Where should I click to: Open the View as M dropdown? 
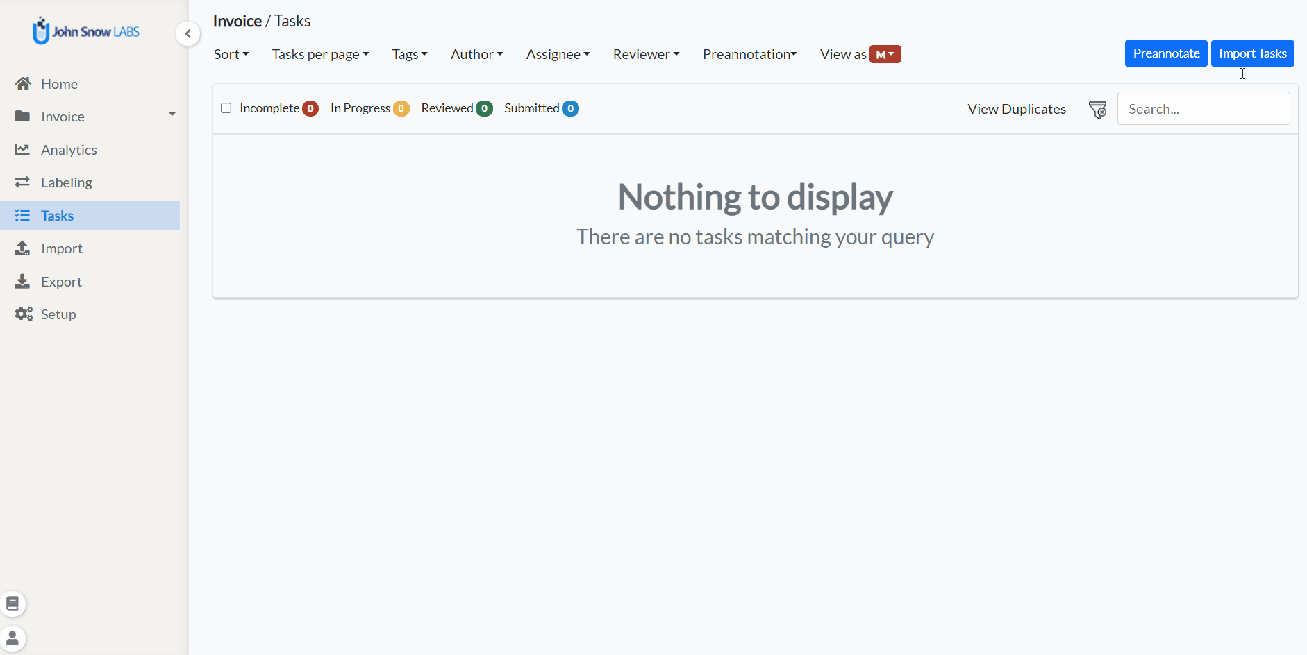pos(885,54)
